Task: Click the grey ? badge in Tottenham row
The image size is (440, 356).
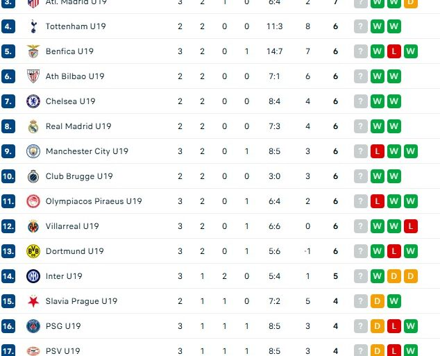Action: 360,26
